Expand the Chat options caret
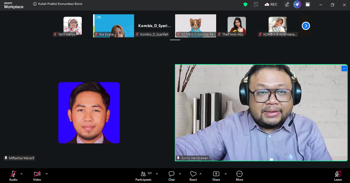The width and height of the screenshot is (350, 183). [x=180, y=174]
